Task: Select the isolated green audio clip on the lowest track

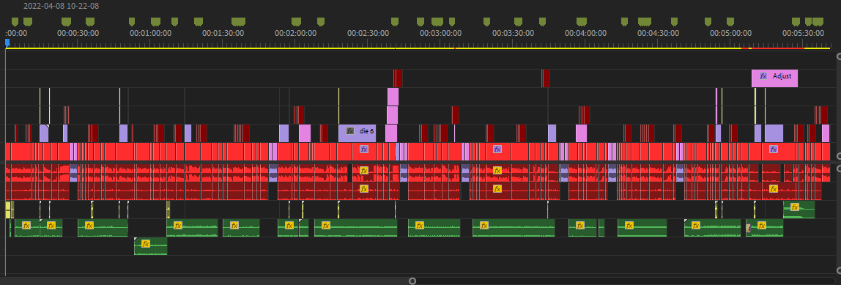Action: pos(151,246)
